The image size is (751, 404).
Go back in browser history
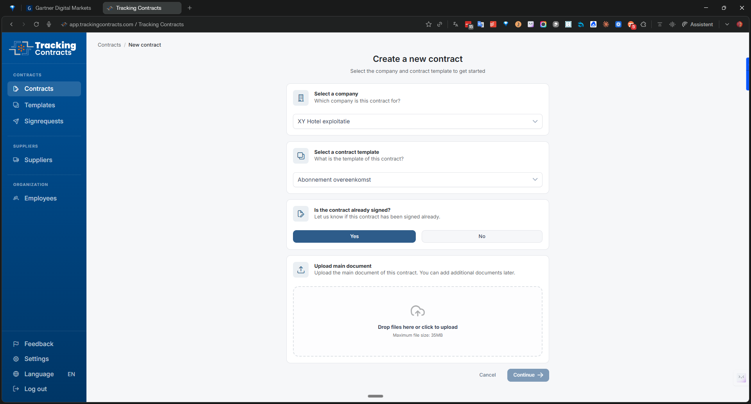12,24
